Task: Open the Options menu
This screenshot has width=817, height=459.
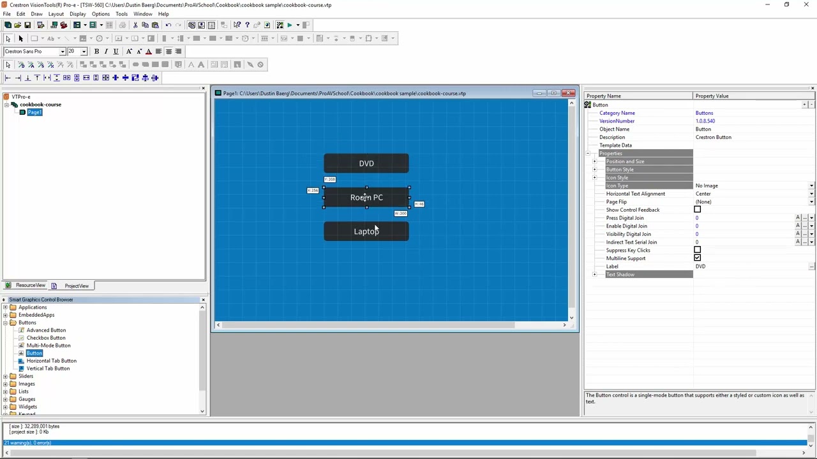Action: (x=100, y=14)
